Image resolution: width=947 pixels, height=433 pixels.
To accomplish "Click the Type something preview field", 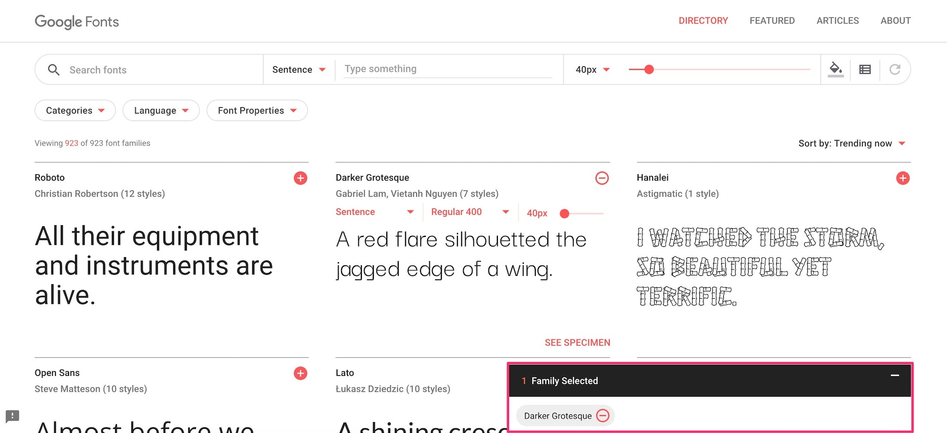I will pos(448,69).
